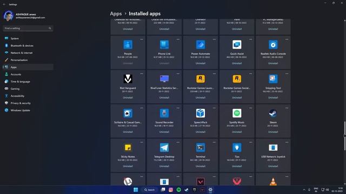Open more options for Power Automate
The height and width of the screenshot is (194, 346).
214,39
